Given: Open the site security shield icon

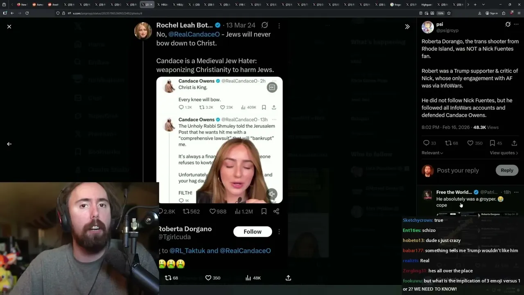Looking at the screenshot, I should tap(58, 13).
